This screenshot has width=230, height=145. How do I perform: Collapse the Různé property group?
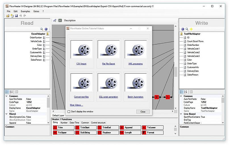7,114
